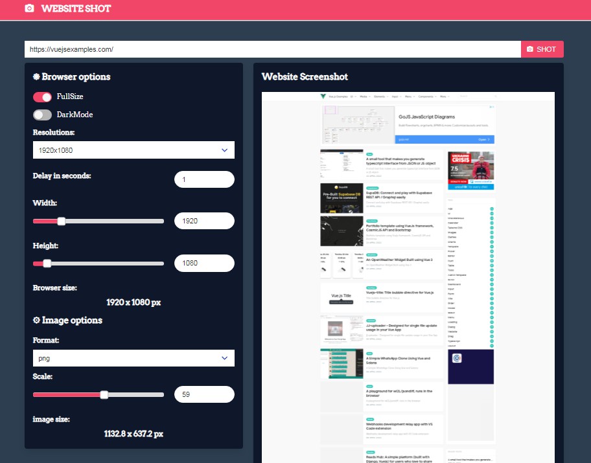591x463 pixels.
Task: Disable the FullSize toggle
Action: [x=43, y=96]
